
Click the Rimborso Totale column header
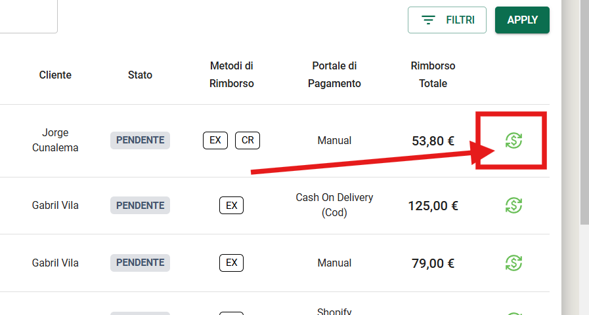pos(433,75)
